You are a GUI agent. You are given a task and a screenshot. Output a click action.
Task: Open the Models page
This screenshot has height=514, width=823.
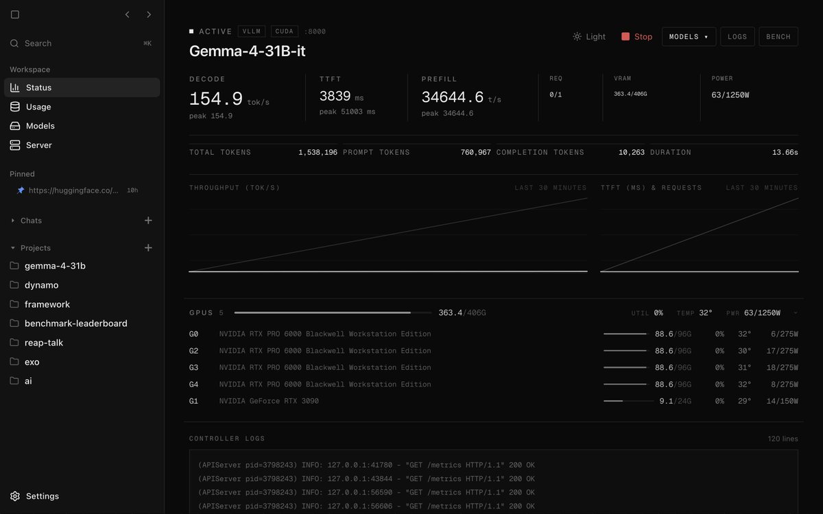coord(82,126)
